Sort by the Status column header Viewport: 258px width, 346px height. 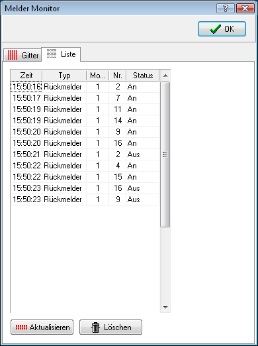143,76
